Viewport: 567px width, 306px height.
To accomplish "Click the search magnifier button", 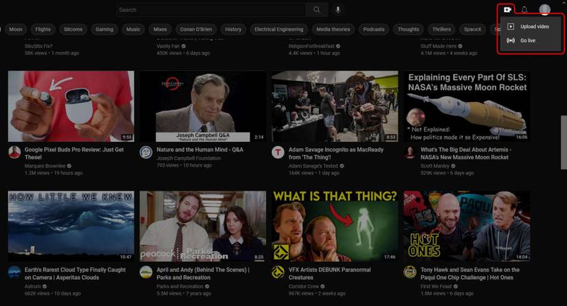I will 317,10.
